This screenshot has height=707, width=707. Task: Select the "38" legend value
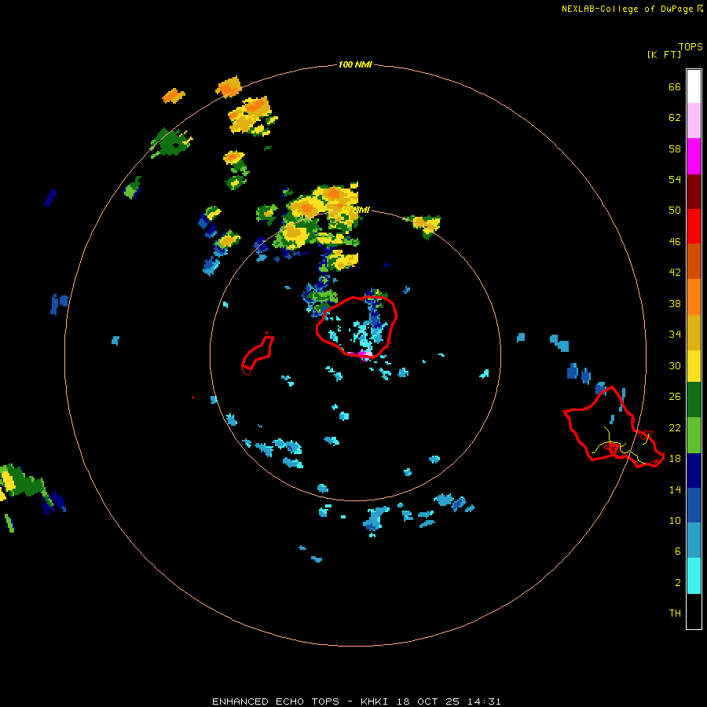(675, 304)
